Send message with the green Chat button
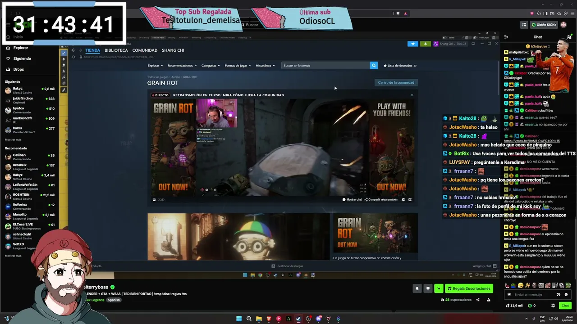Screen dimensions: 577x324 point(565,306)
